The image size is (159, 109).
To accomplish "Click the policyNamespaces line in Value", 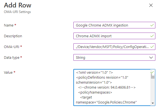I will pyautogui.click(x=95, y=92).
